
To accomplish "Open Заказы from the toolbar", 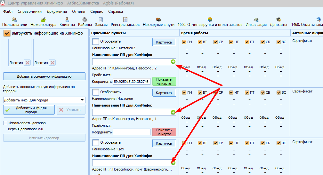I will pyautogui.click(x=101, y=22).
